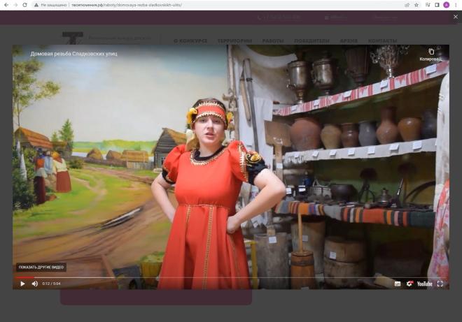Close the video lightbox overlay

click(456, 17)
